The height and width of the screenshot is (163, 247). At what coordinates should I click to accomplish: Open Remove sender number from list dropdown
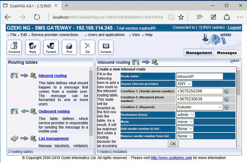click(184, 136)
